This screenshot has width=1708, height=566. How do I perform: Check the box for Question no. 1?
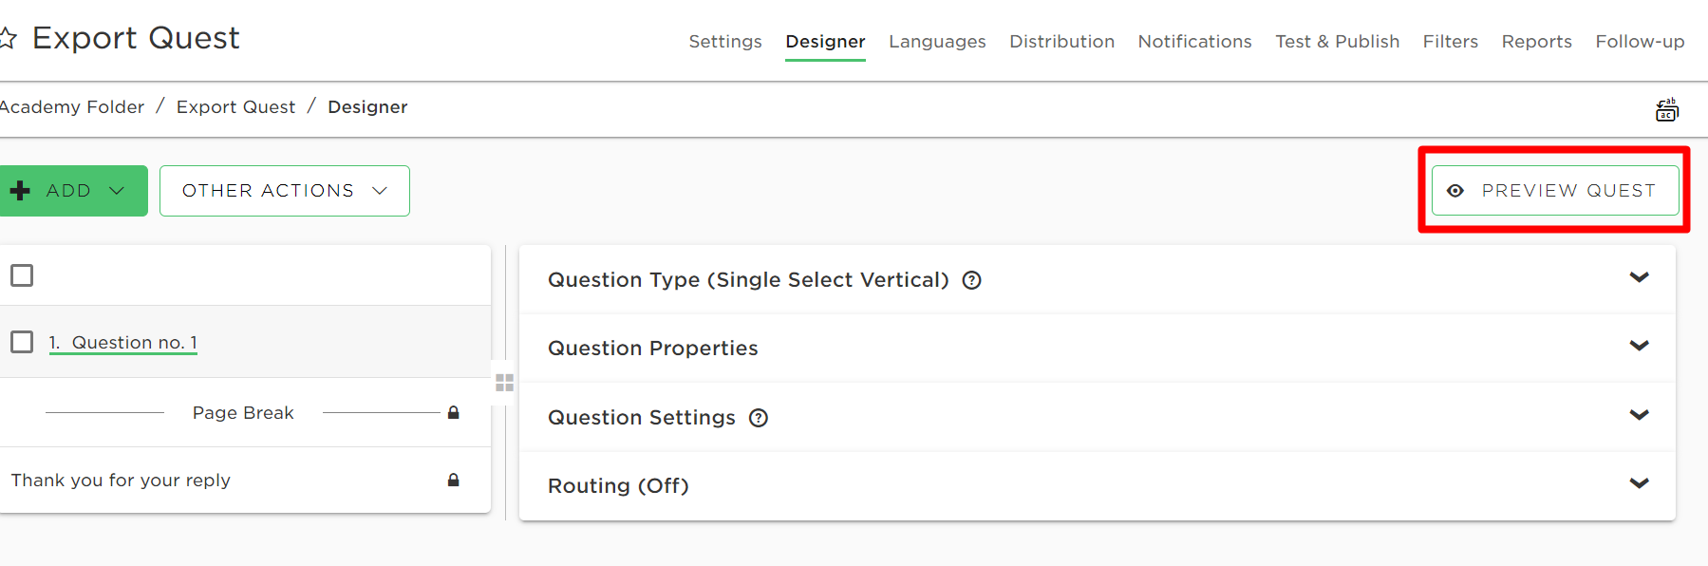point(22,342)
